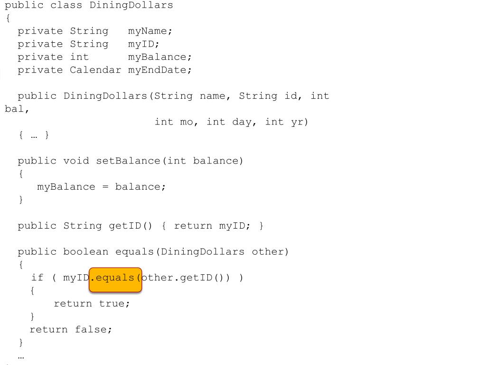Image resolution: width=486 pixels, height=365 pixels.
Task: Select the myName field declaration
Action: 95,31
